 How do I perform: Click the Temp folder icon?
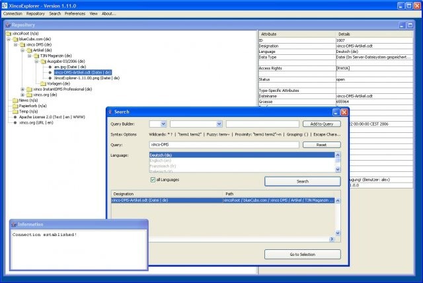[16, 112]
